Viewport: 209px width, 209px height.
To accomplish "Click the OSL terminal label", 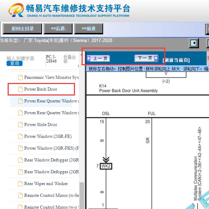I will click(x=106, y=114).
